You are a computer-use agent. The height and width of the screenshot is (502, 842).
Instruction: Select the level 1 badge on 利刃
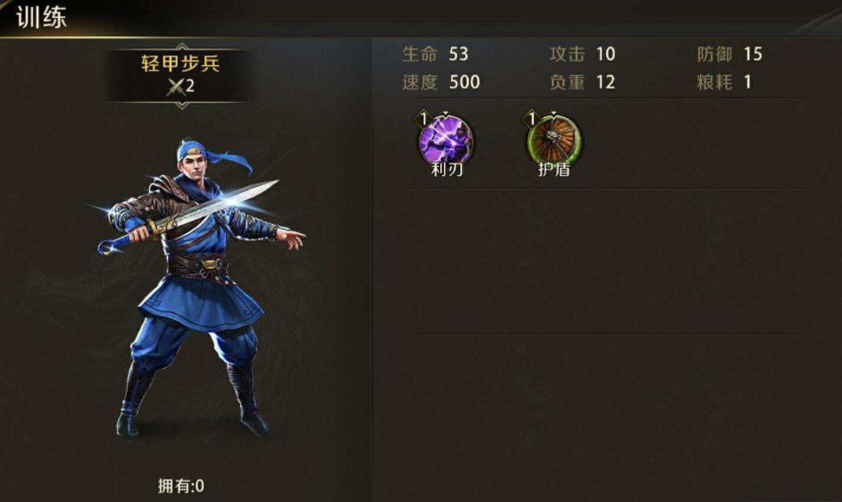424,119
